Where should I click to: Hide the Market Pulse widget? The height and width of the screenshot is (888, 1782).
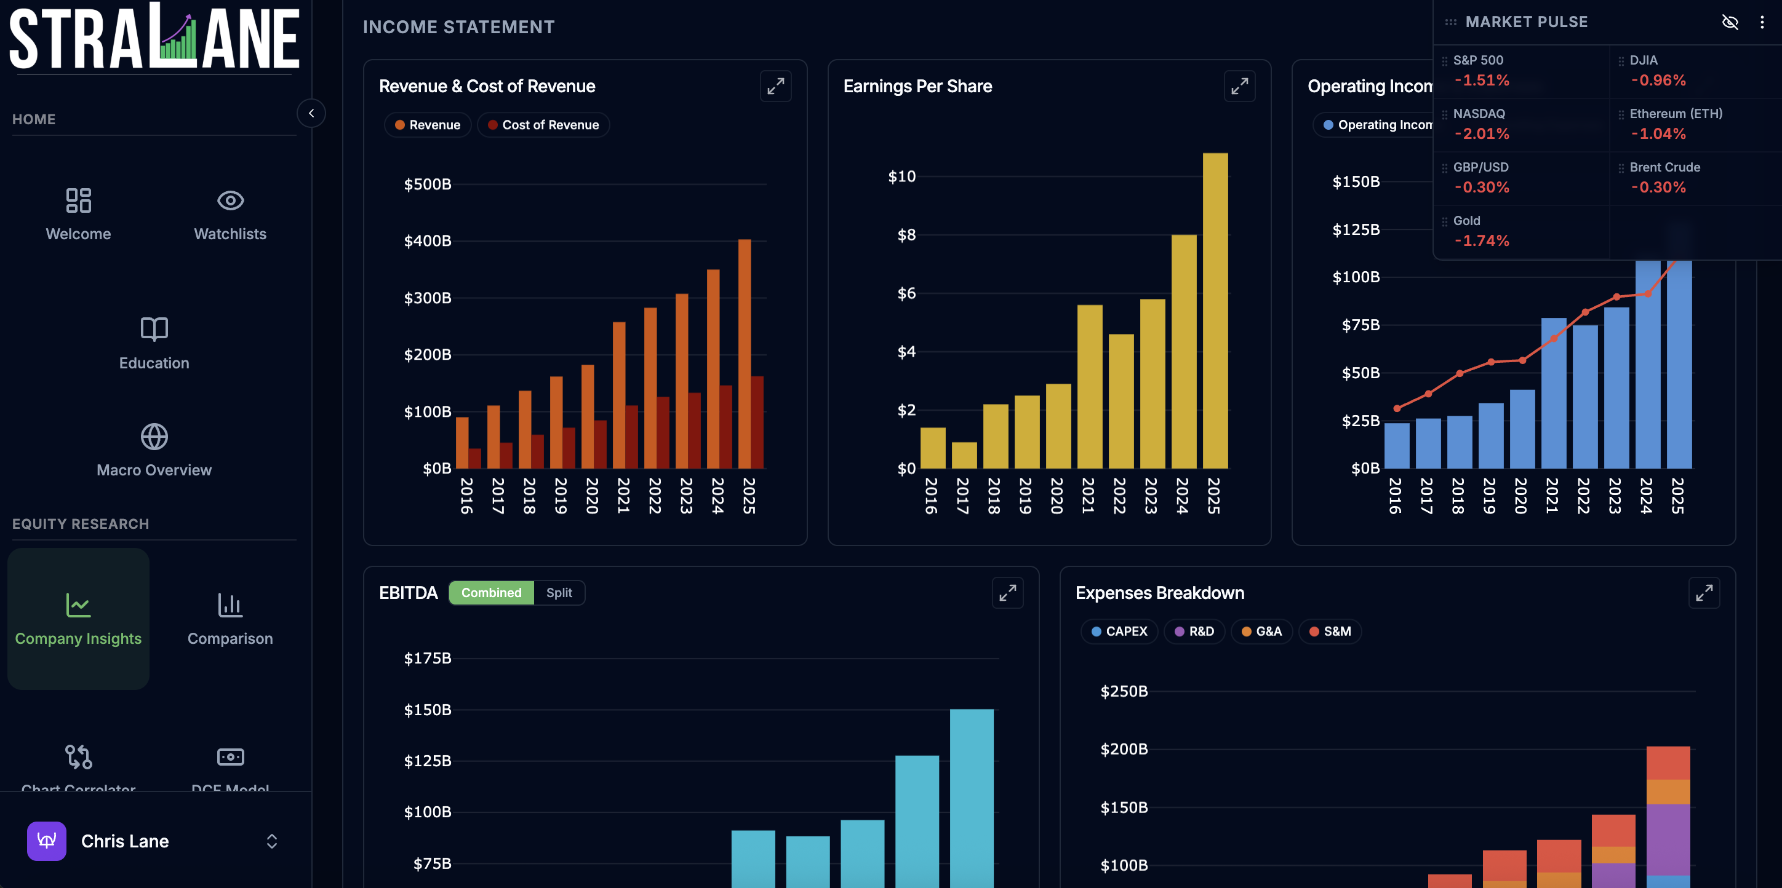click(1730, 22)
